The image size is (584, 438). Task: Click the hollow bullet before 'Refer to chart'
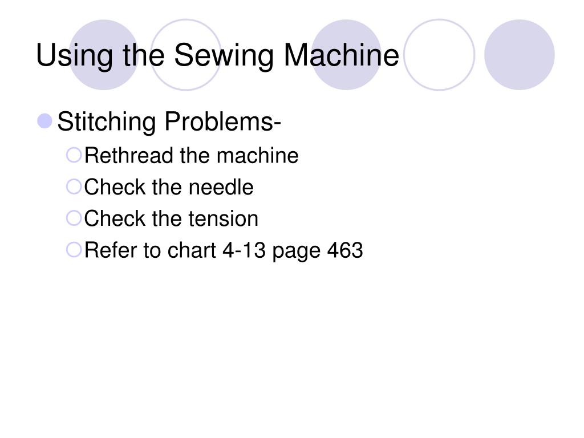click(74, 250)
